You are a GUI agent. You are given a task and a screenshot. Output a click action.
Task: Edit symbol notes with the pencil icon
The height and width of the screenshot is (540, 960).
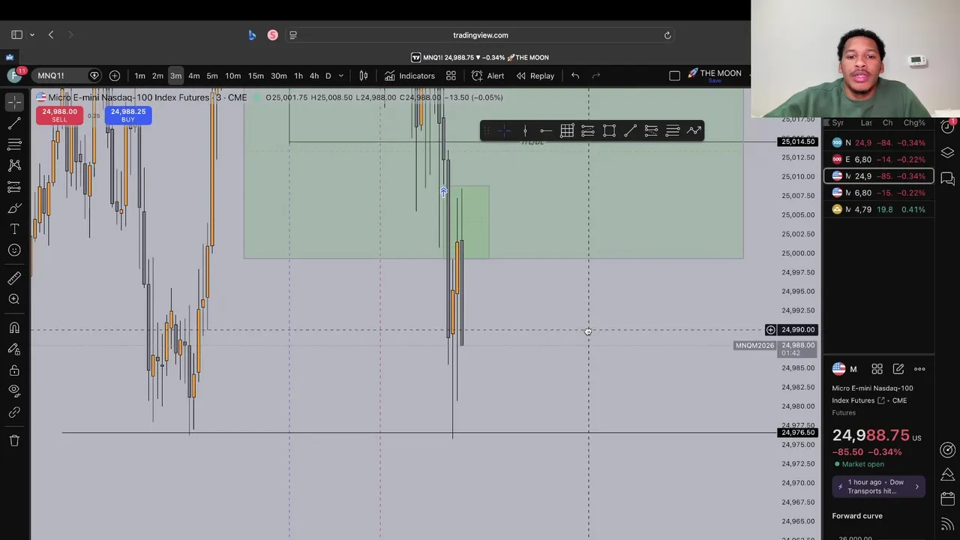[898, 369]
